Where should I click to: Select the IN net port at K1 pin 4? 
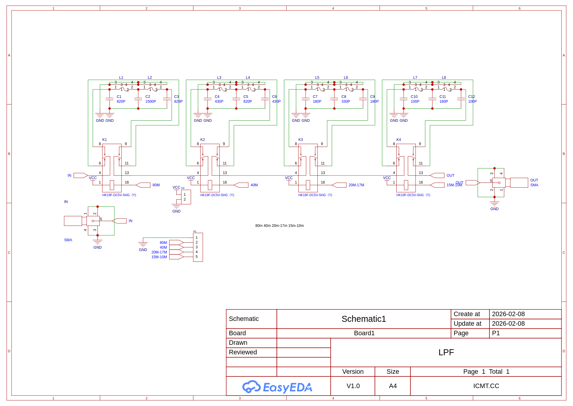pyautogui.click(x=81, y=176)
